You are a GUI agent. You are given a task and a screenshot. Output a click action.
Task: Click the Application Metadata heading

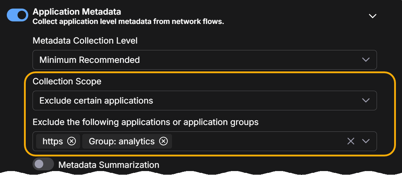click(77, 12)
